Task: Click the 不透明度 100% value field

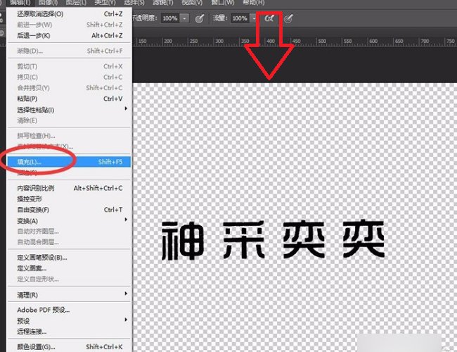Action: click(170, 18)
